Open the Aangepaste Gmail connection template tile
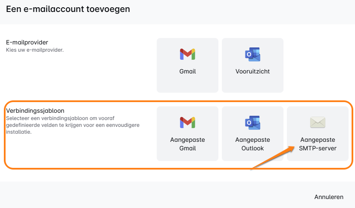Screen dimensions: 355x208 coord(188,133)
